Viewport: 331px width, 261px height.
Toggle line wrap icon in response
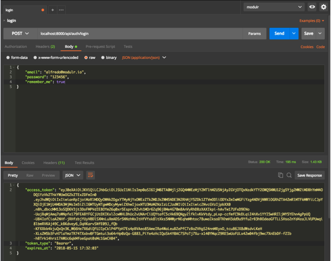[91, 175]
